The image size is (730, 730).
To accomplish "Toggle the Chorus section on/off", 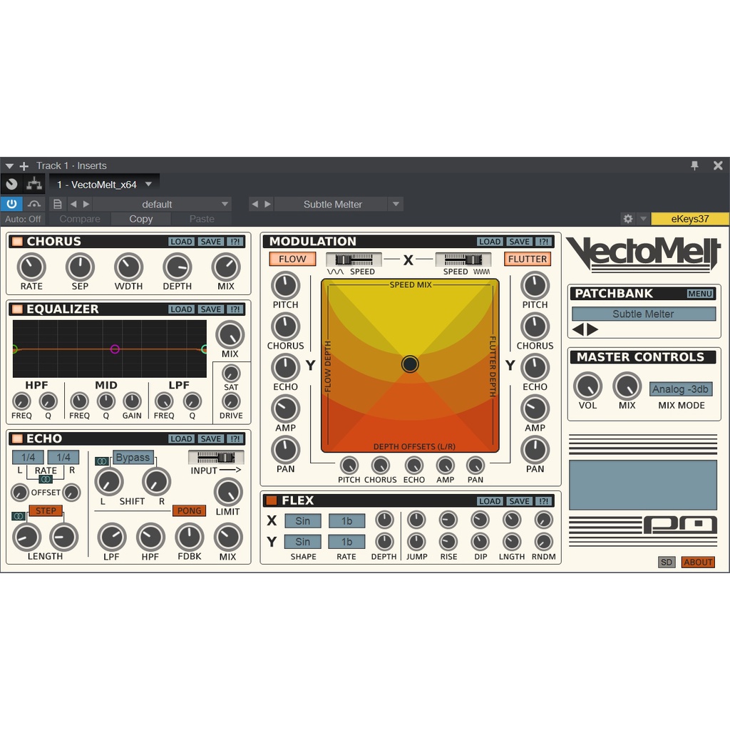I will (x=17, y=242).
